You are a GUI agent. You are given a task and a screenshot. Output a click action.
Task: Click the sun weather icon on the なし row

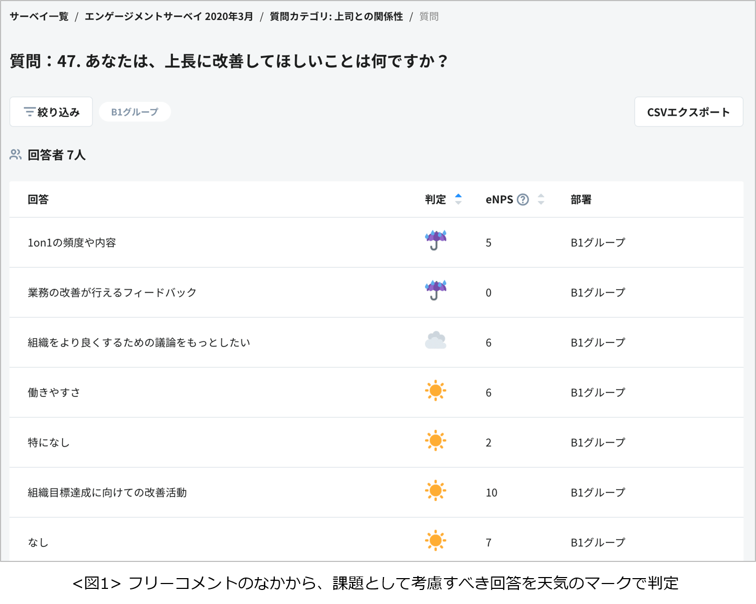click(x=435, y=541)
